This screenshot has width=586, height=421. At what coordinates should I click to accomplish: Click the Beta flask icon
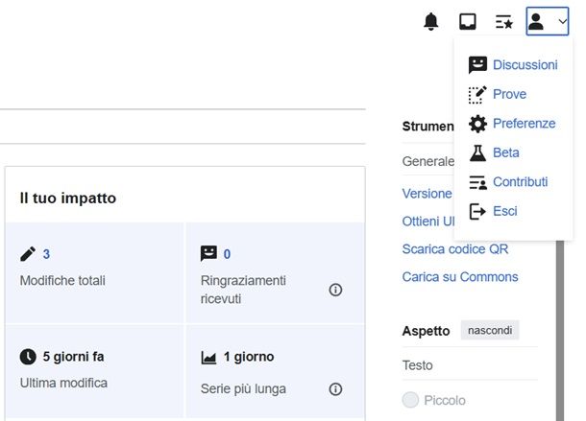click(477, 152)
